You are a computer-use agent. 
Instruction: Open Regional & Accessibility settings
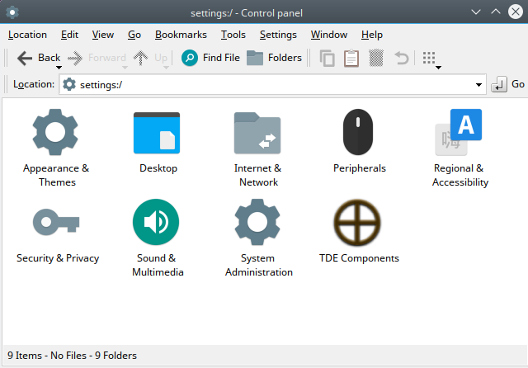tap(460, 132)
